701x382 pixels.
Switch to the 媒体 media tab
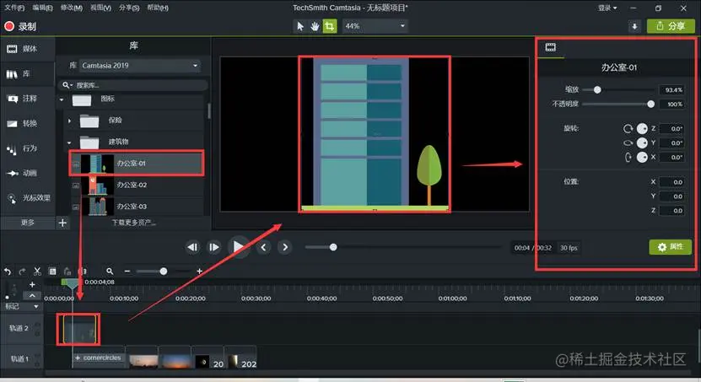pyautogui.click(x=27, y=49)
